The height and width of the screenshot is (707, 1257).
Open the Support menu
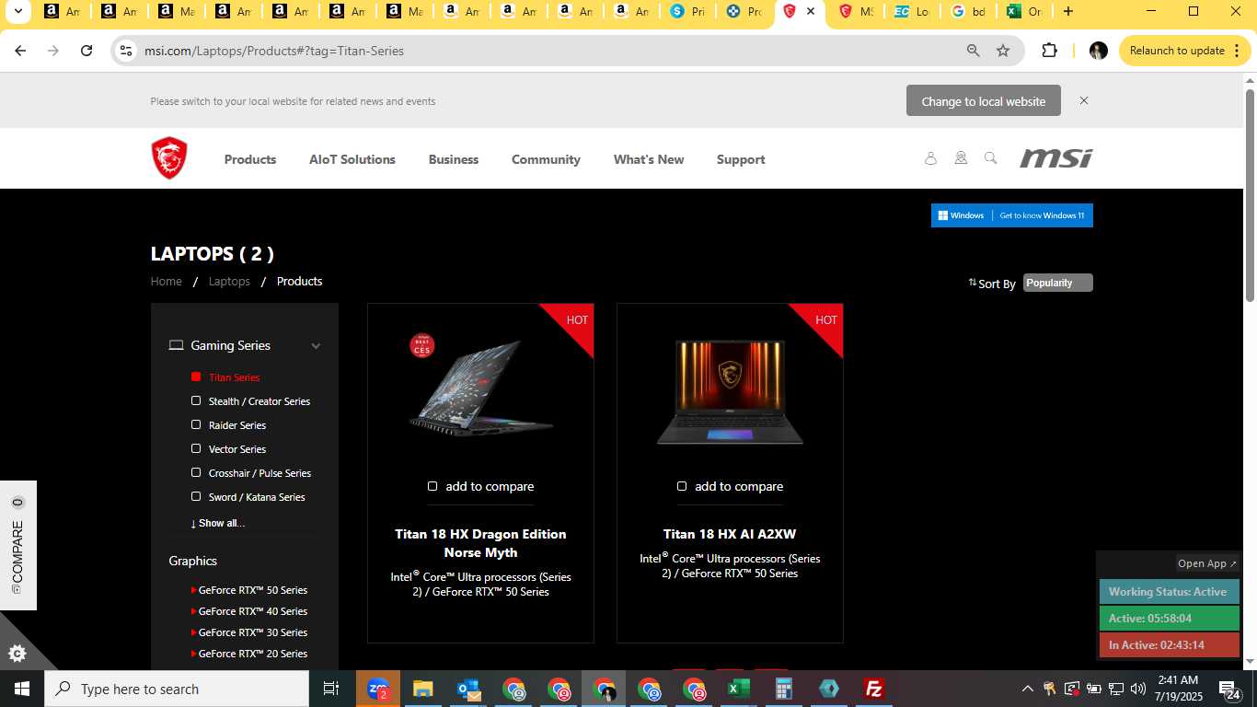(741, 159)
